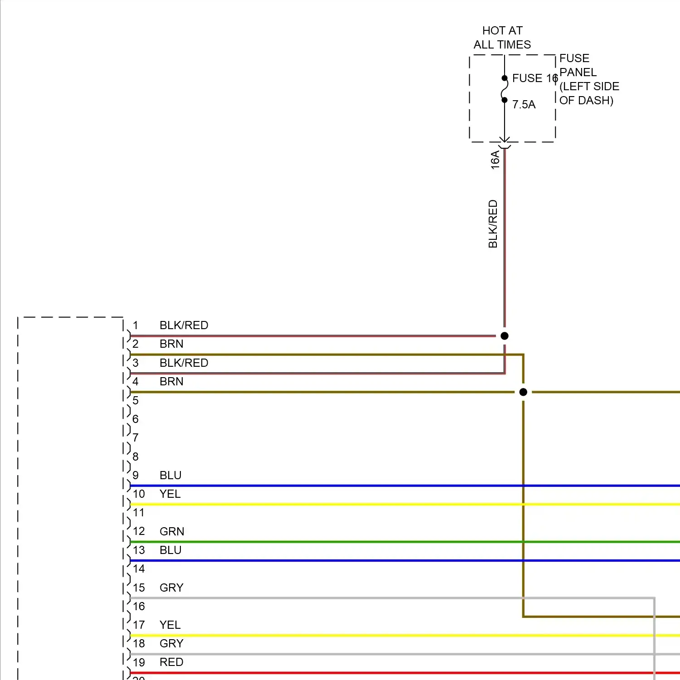Select the pin 15 GRY label
This screenshot has height=680, width=680.
[x=171, y=588]
